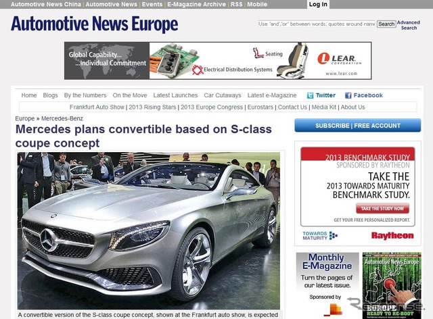Click the Search button
The height and width of the screenshot is (319, 433).
point(386,24)
